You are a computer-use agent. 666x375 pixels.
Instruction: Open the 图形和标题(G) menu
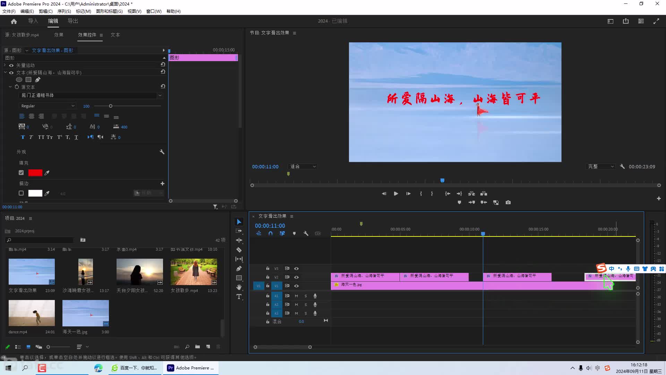109,11
